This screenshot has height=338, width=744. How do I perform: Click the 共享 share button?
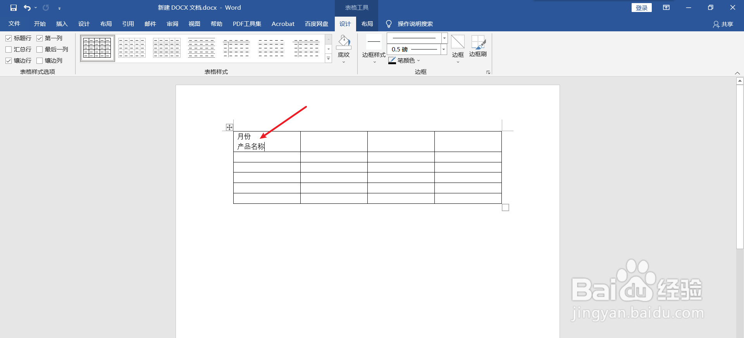(723, 24)
